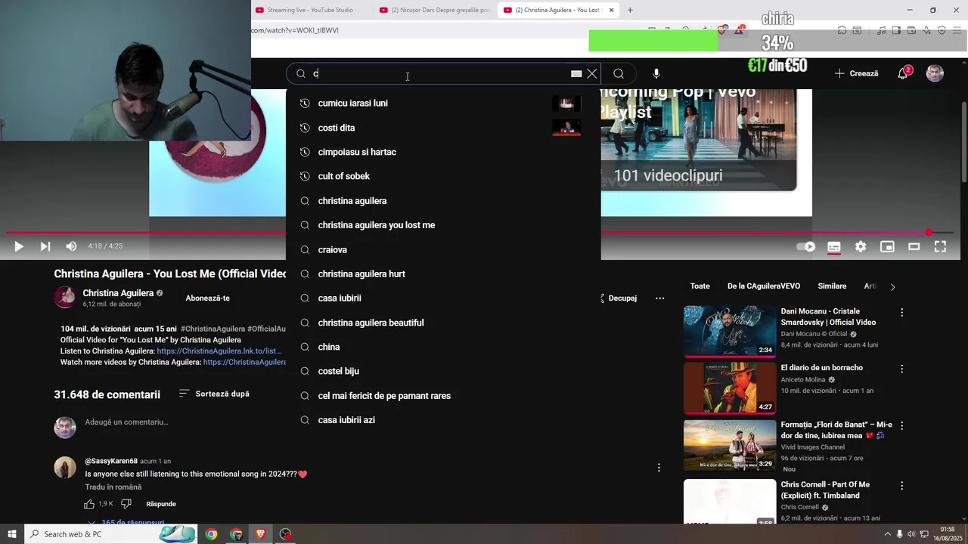Viewport: 968px width, 544px height.
Task: Click Tradu în română link
Action: [113, 487]
